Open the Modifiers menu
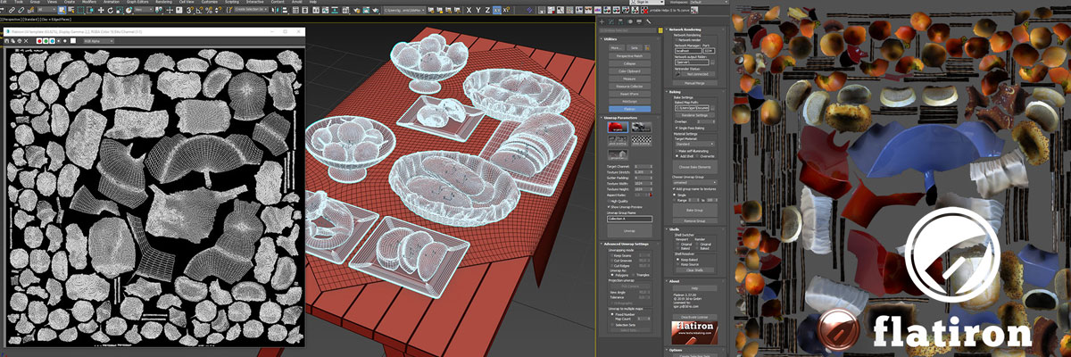 [89, 3]
